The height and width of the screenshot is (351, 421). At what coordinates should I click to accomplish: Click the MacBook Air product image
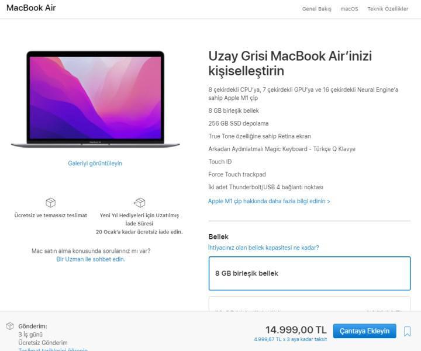tap(95, 99)
